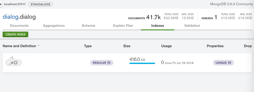Screen dimensions: 254x92
Task: Click the _id_ index row
Action: (x=127, y=63)
